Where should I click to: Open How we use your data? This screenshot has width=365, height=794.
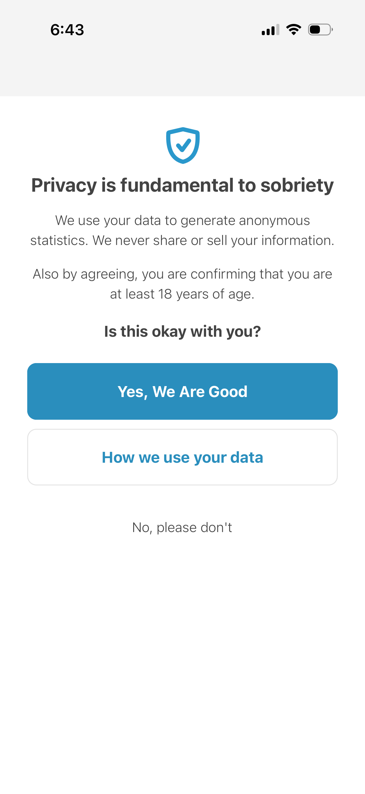182,457
